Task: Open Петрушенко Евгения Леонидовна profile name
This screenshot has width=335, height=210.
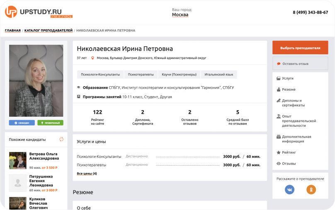Action: point(41,181)
